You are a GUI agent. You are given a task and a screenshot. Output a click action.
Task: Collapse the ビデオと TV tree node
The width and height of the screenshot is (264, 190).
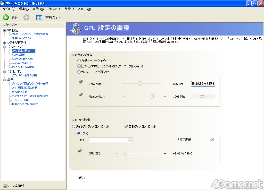pos(5,72)
